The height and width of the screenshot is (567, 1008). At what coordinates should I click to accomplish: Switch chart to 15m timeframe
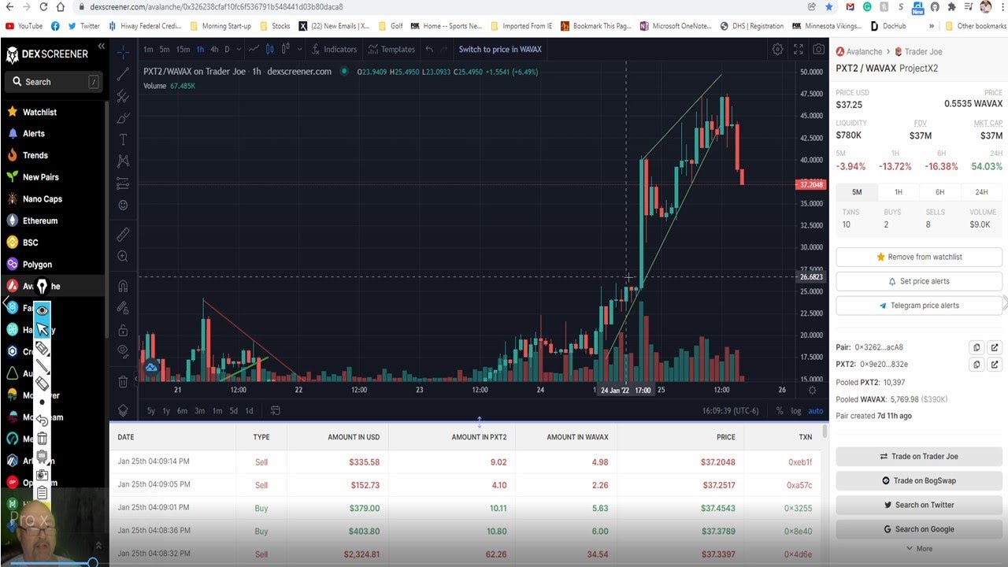182,49
